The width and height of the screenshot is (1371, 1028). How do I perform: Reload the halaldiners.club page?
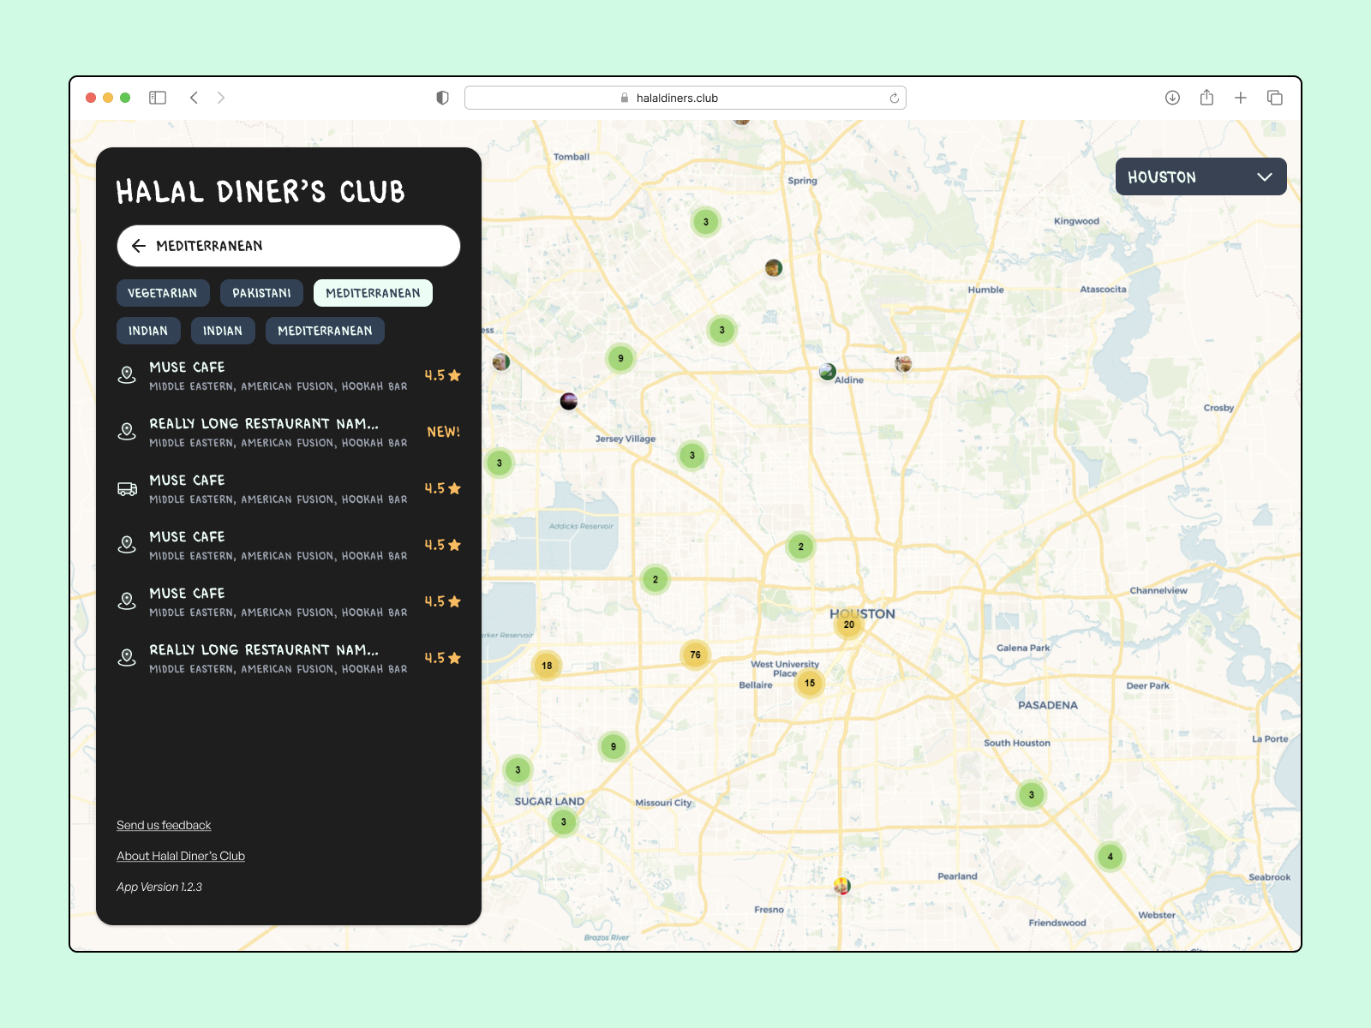click(895, 98)
